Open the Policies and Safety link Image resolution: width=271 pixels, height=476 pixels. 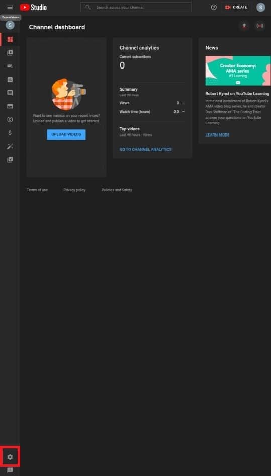(x=117, y=190)
